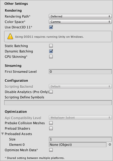Click the yellow D3D11 warning icon

point(10,36)
